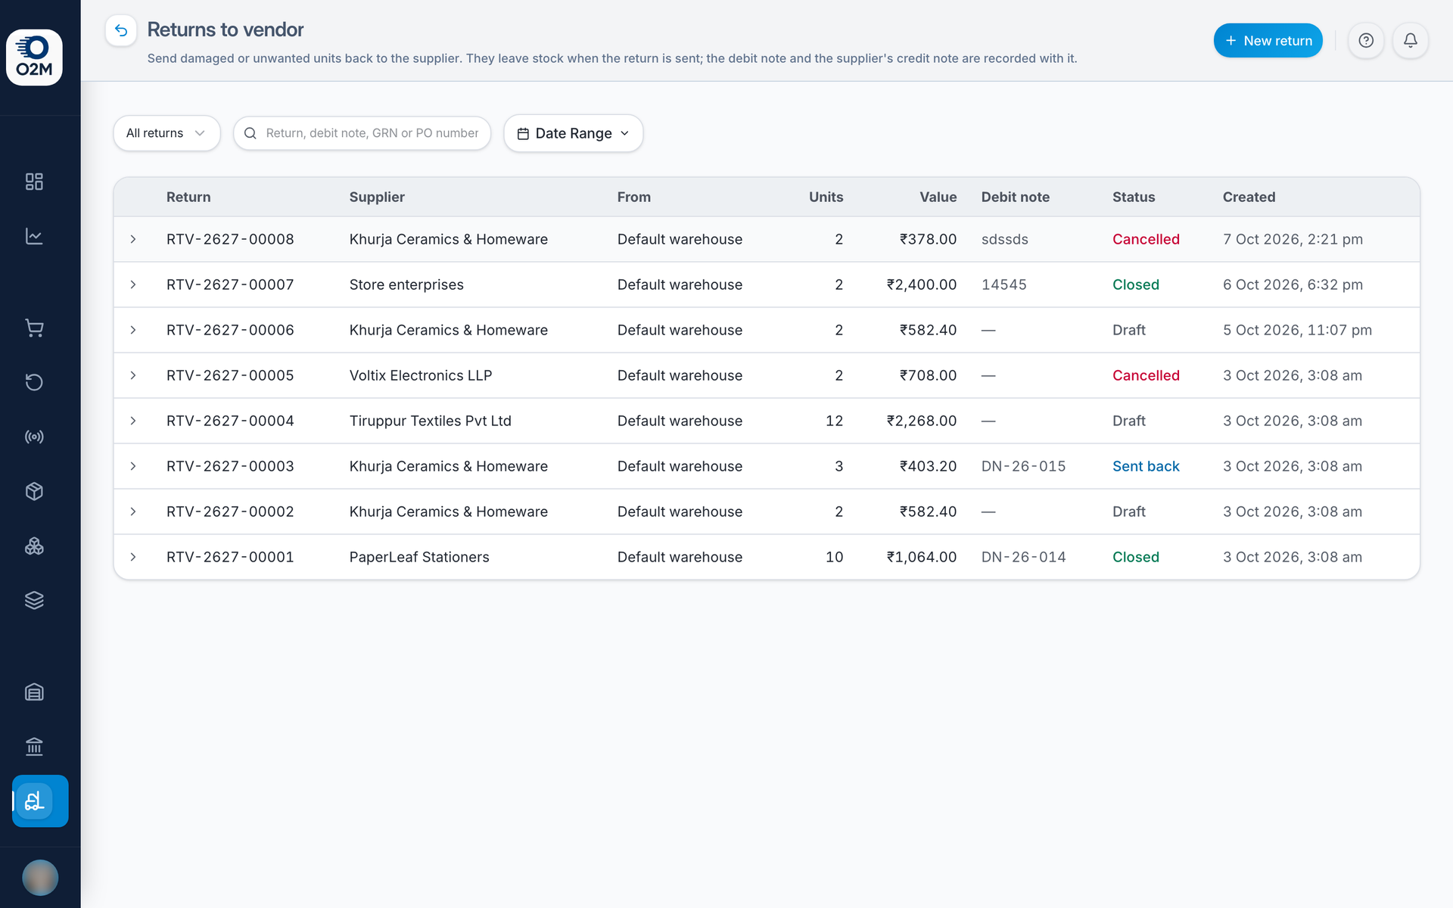The height and width of the screenshot is (908, 1453).
Task: Click value ₹1,064.00
Action: point(922,557)
